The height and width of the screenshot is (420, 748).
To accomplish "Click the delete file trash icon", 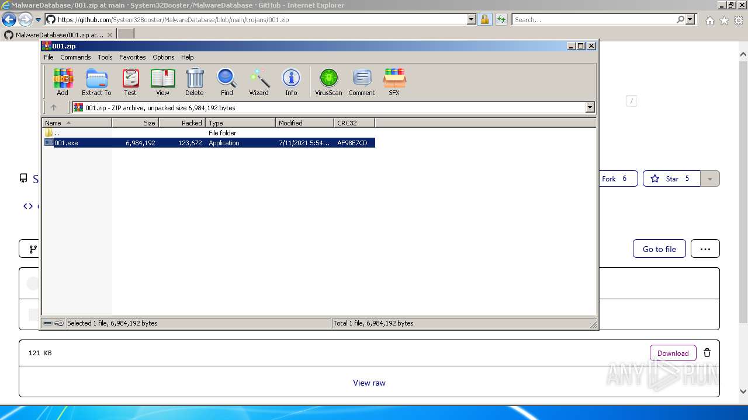I will tap(707, 353).
